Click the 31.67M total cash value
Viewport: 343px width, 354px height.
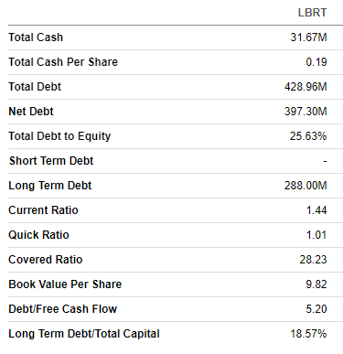[x=308, y=38]
